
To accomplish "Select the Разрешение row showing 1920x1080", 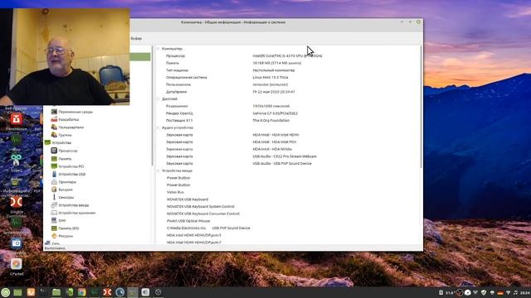I will click(x=288, y=106).
